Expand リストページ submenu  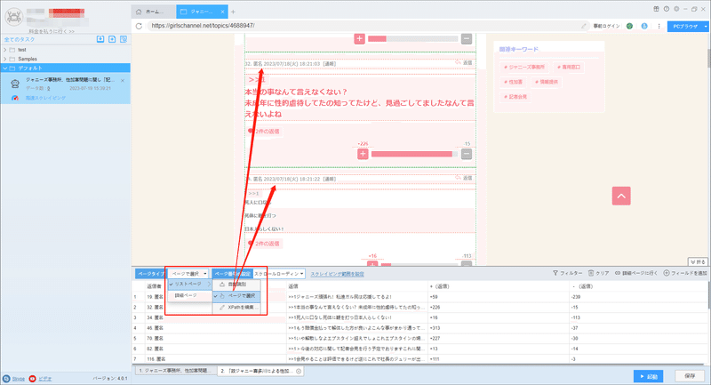(189, 285)
